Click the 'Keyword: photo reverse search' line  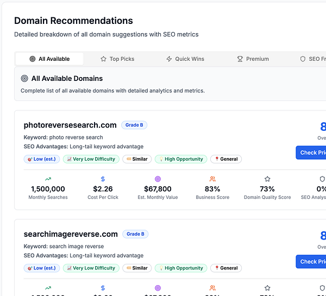(63, 137)
